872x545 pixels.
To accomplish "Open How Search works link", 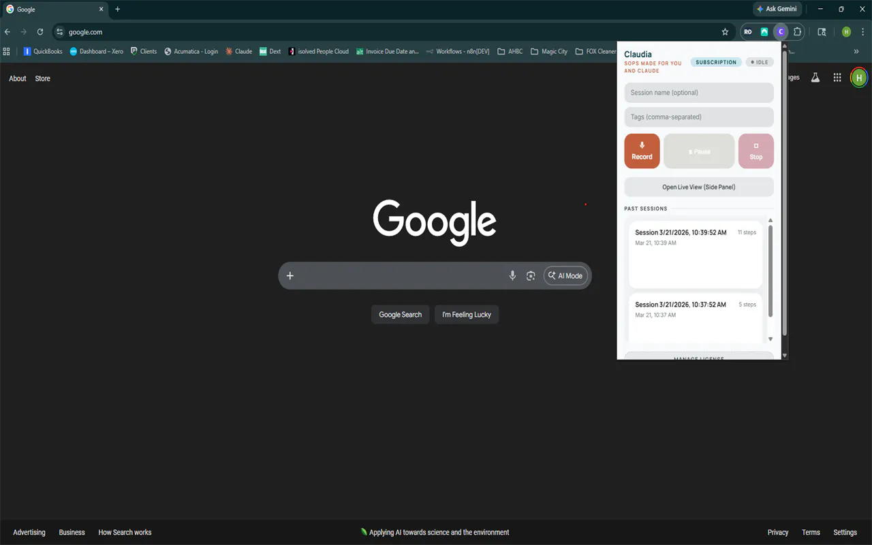I will coord(125,532).
